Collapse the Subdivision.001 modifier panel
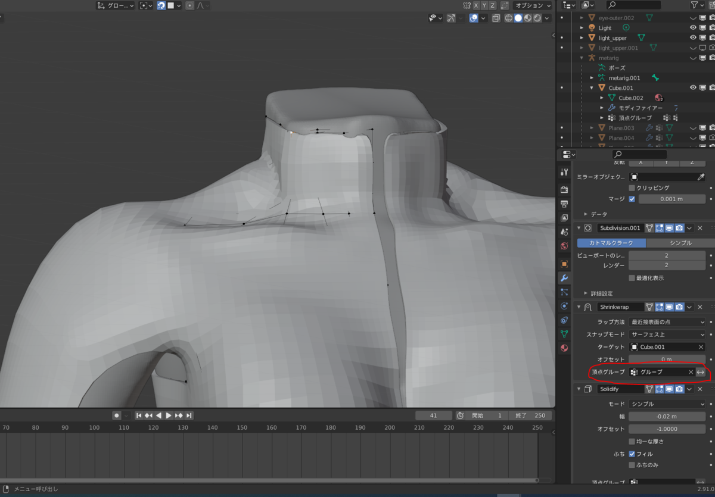The width and height of the screenshot is (715, 497). coord(579,228)
